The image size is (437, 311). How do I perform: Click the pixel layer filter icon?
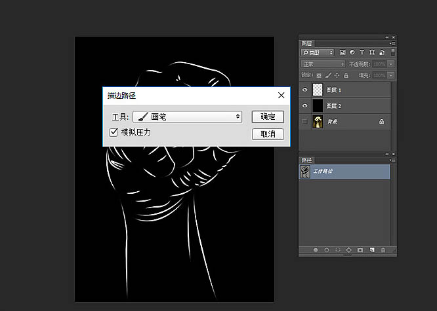(342, 52)
